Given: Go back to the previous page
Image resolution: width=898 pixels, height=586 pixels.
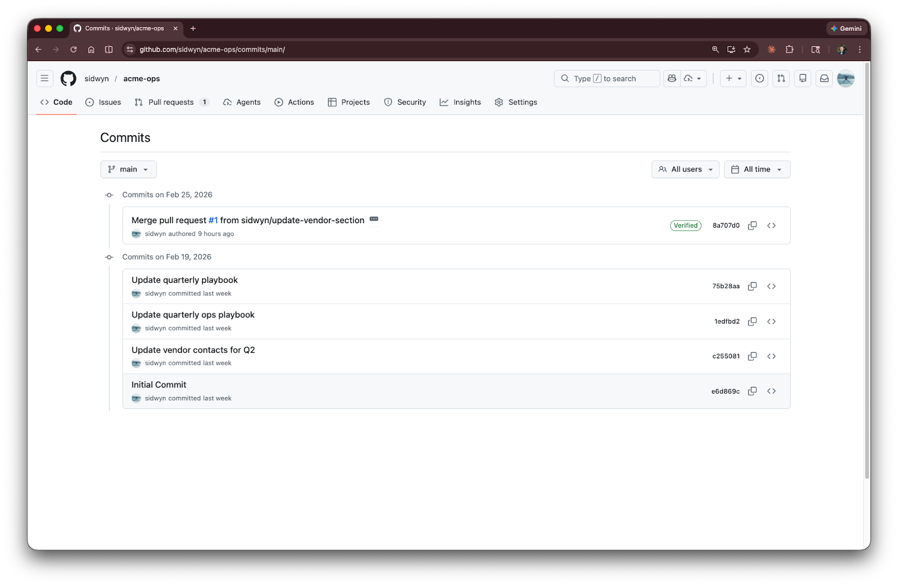Looking at the screenshot, I should [38, 49].
